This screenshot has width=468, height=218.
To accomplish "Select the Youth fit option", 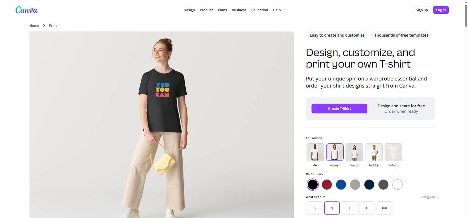I will pos(354,152).
